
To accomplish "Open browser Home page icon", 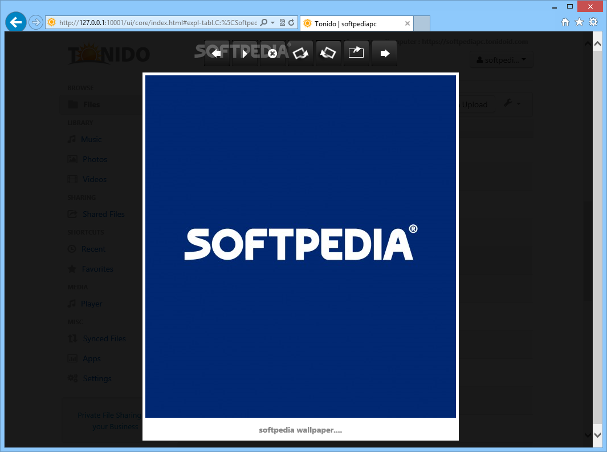I will [565, 22].
